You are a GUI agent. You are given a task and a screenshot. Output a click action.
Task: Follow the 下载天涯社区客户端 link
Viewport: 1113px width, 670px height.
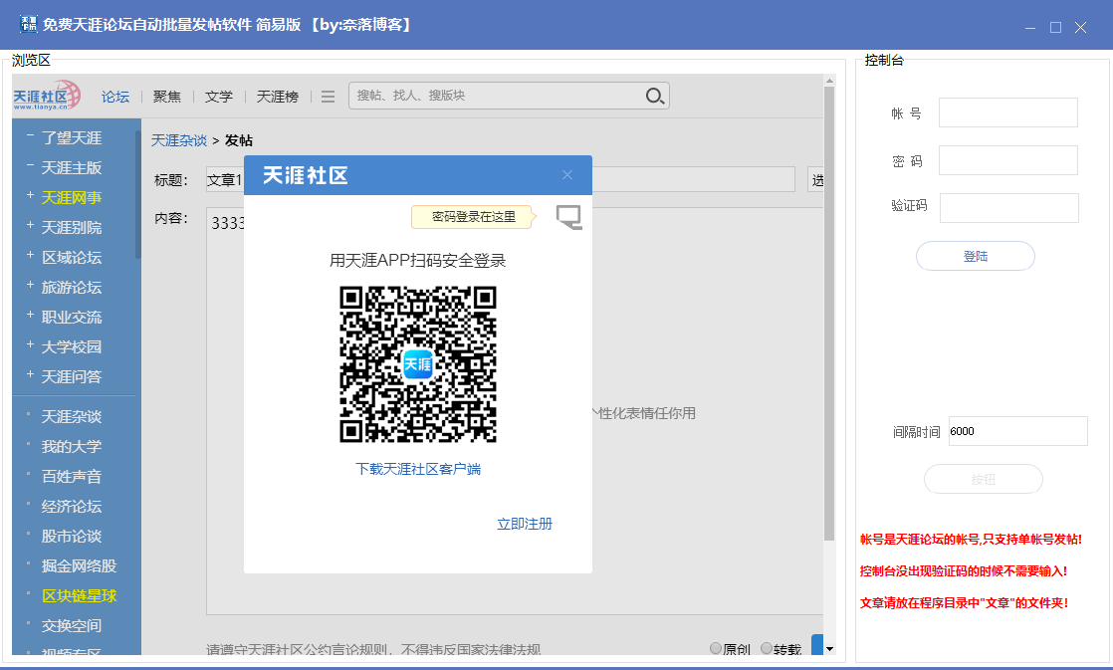pyautogui.click(x=418, y=469)
